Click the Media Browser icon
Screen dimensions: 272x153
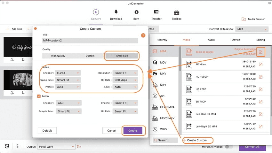tap(244, 19)
